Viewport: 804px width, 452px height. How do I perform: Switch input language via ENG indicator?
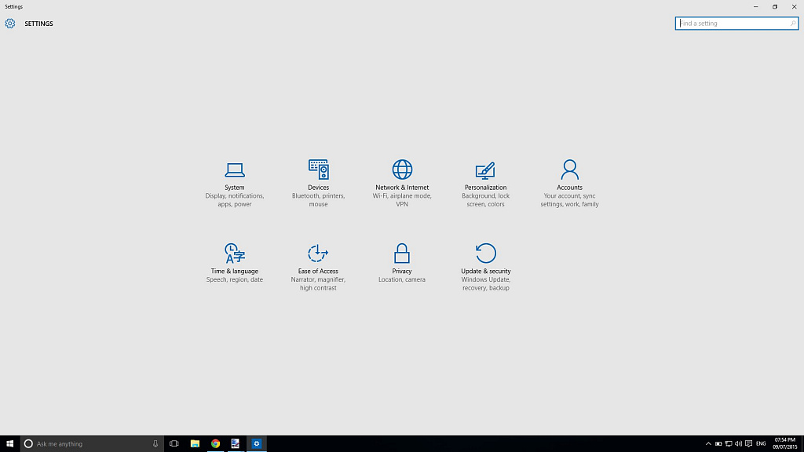click(x=761, y=444)
